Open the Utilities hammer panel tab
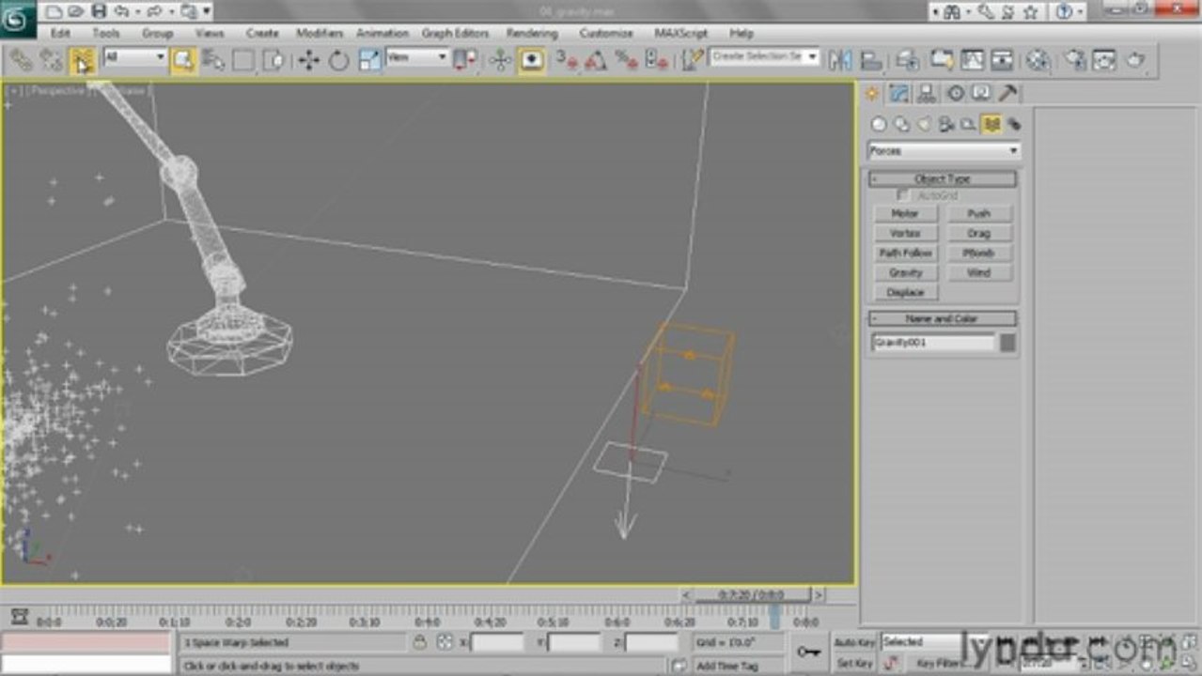Screen dimensions: 1202x676 (x=1007, y=93)
